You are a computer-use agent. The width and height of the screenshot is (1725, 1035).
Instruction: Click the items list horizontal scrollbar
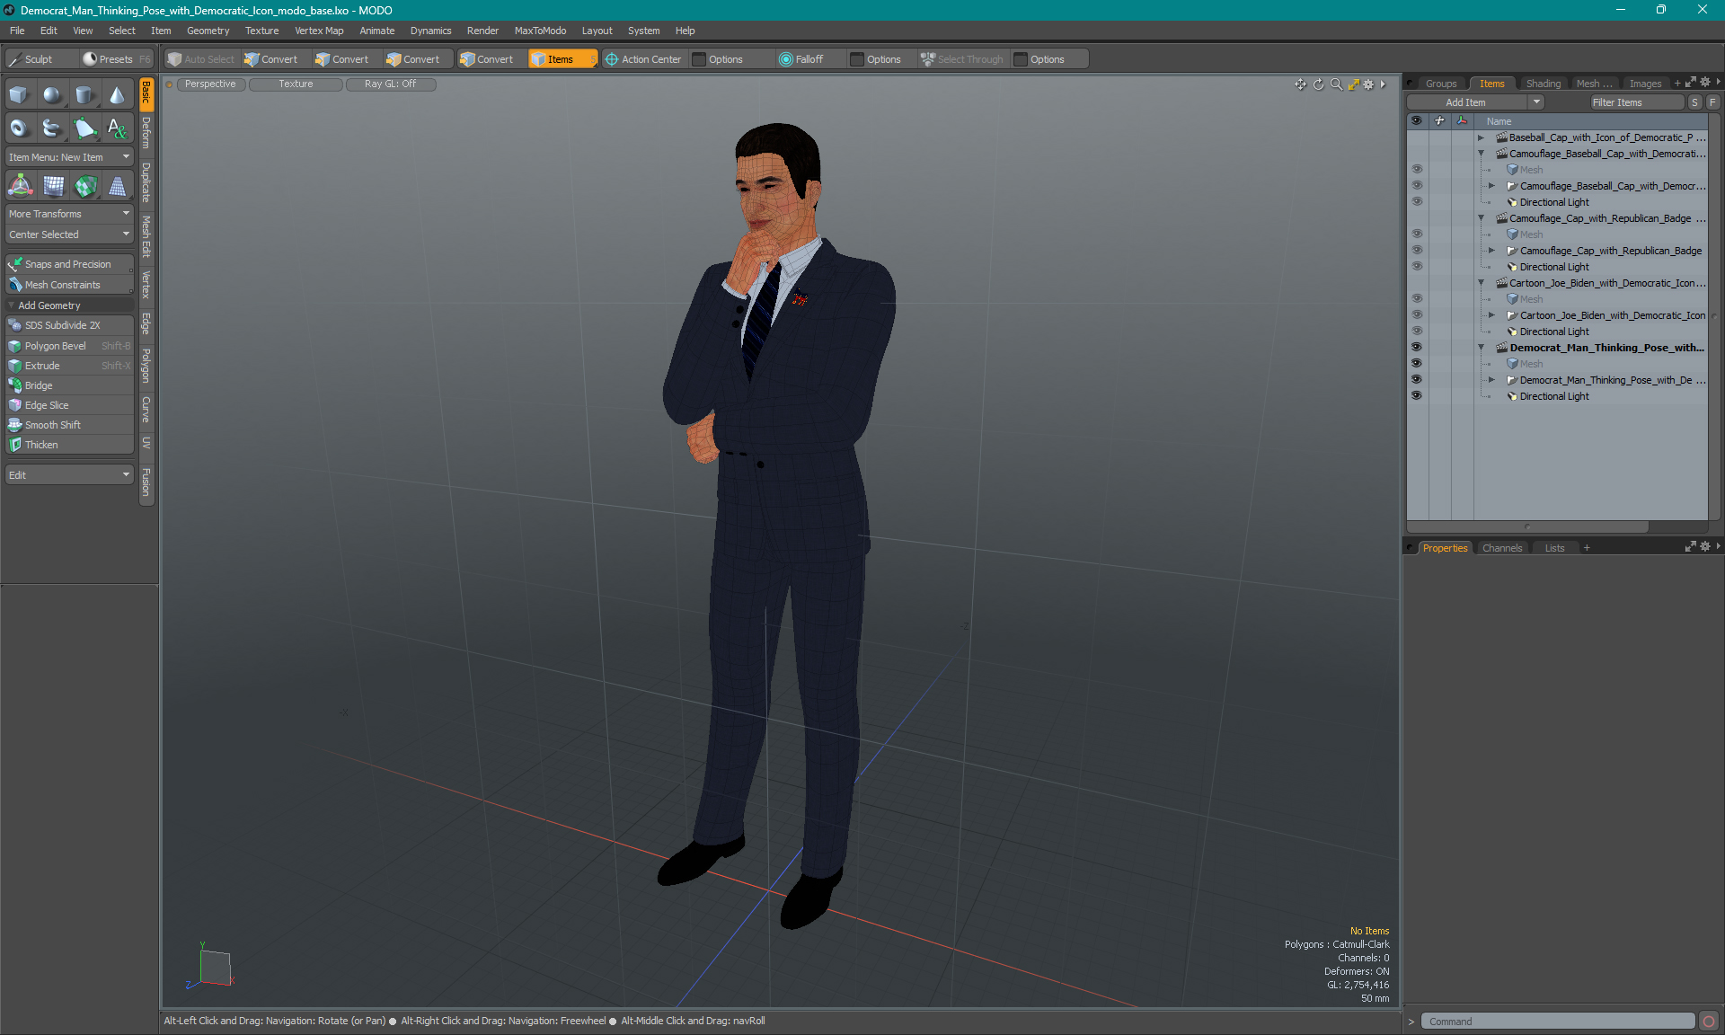pyautogui.click(x=1527, y=526)
